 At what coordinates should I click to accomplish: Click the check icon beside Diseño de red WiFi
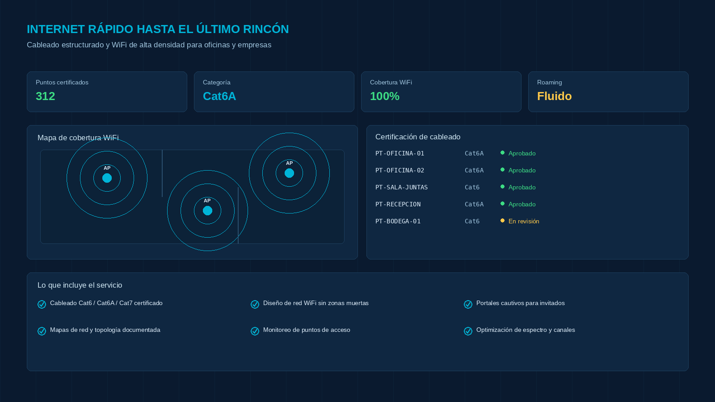pyautogui.click(x=255, y=304)
